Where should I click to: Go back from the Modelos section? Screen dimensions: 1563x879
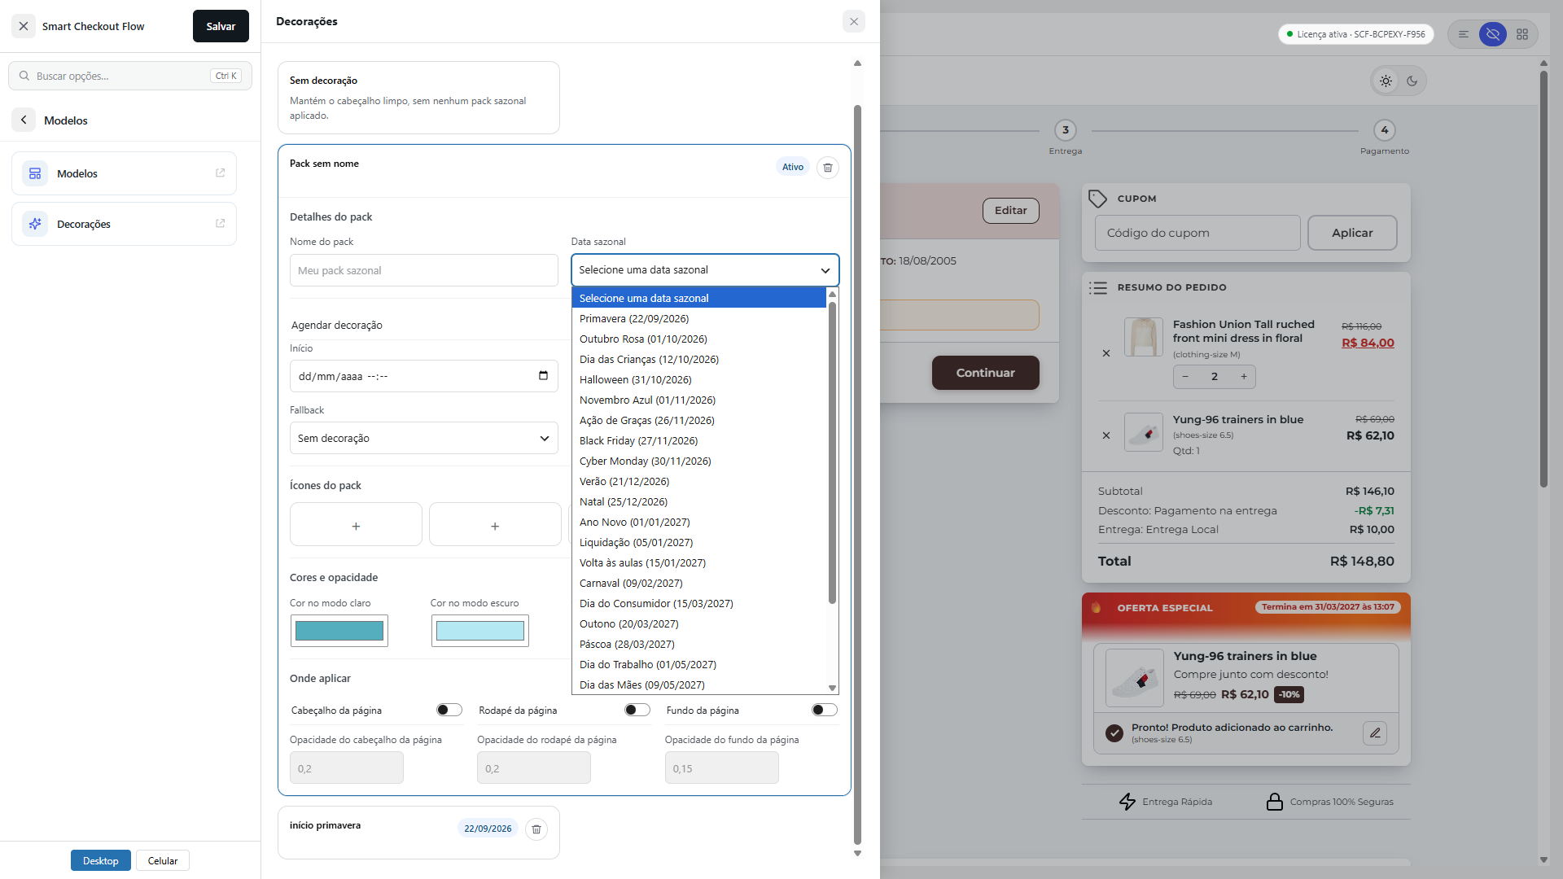(24, 120)
